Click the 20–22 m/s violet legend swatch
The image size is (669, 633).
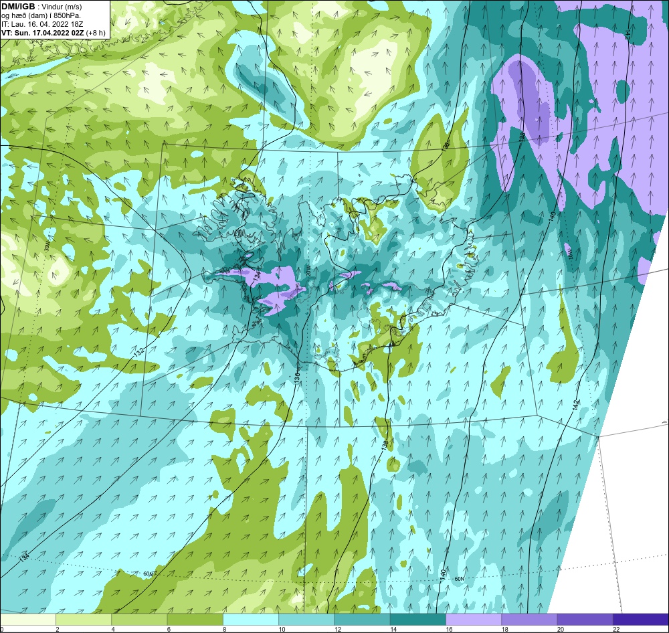coord(585,619)
